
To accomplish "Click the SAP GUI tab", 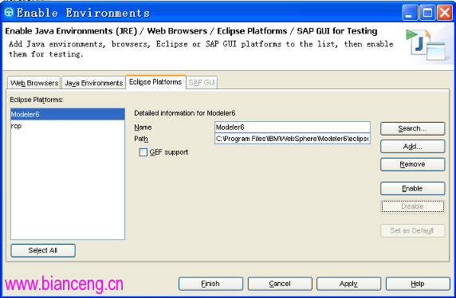I will (202, 83).
